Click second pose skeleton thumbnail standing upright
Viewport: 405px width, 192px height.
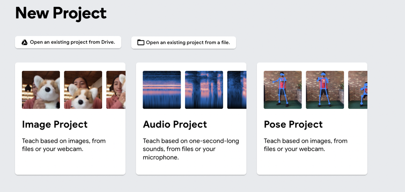[x=325, y=90]
